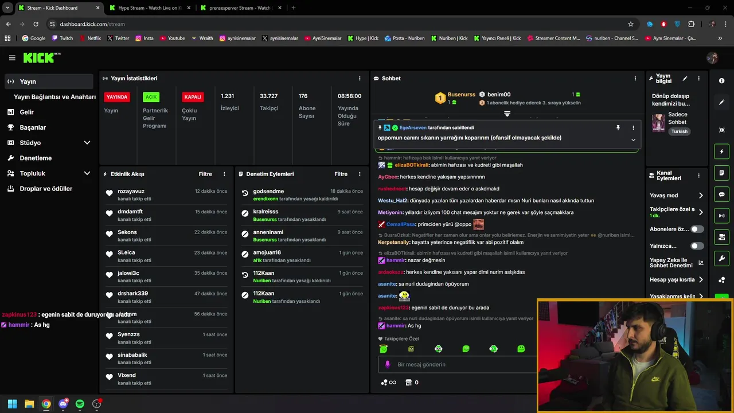Open user kralreisss in moderation list
This screenshot has width=734, height=413.
[x=266, y=212]
